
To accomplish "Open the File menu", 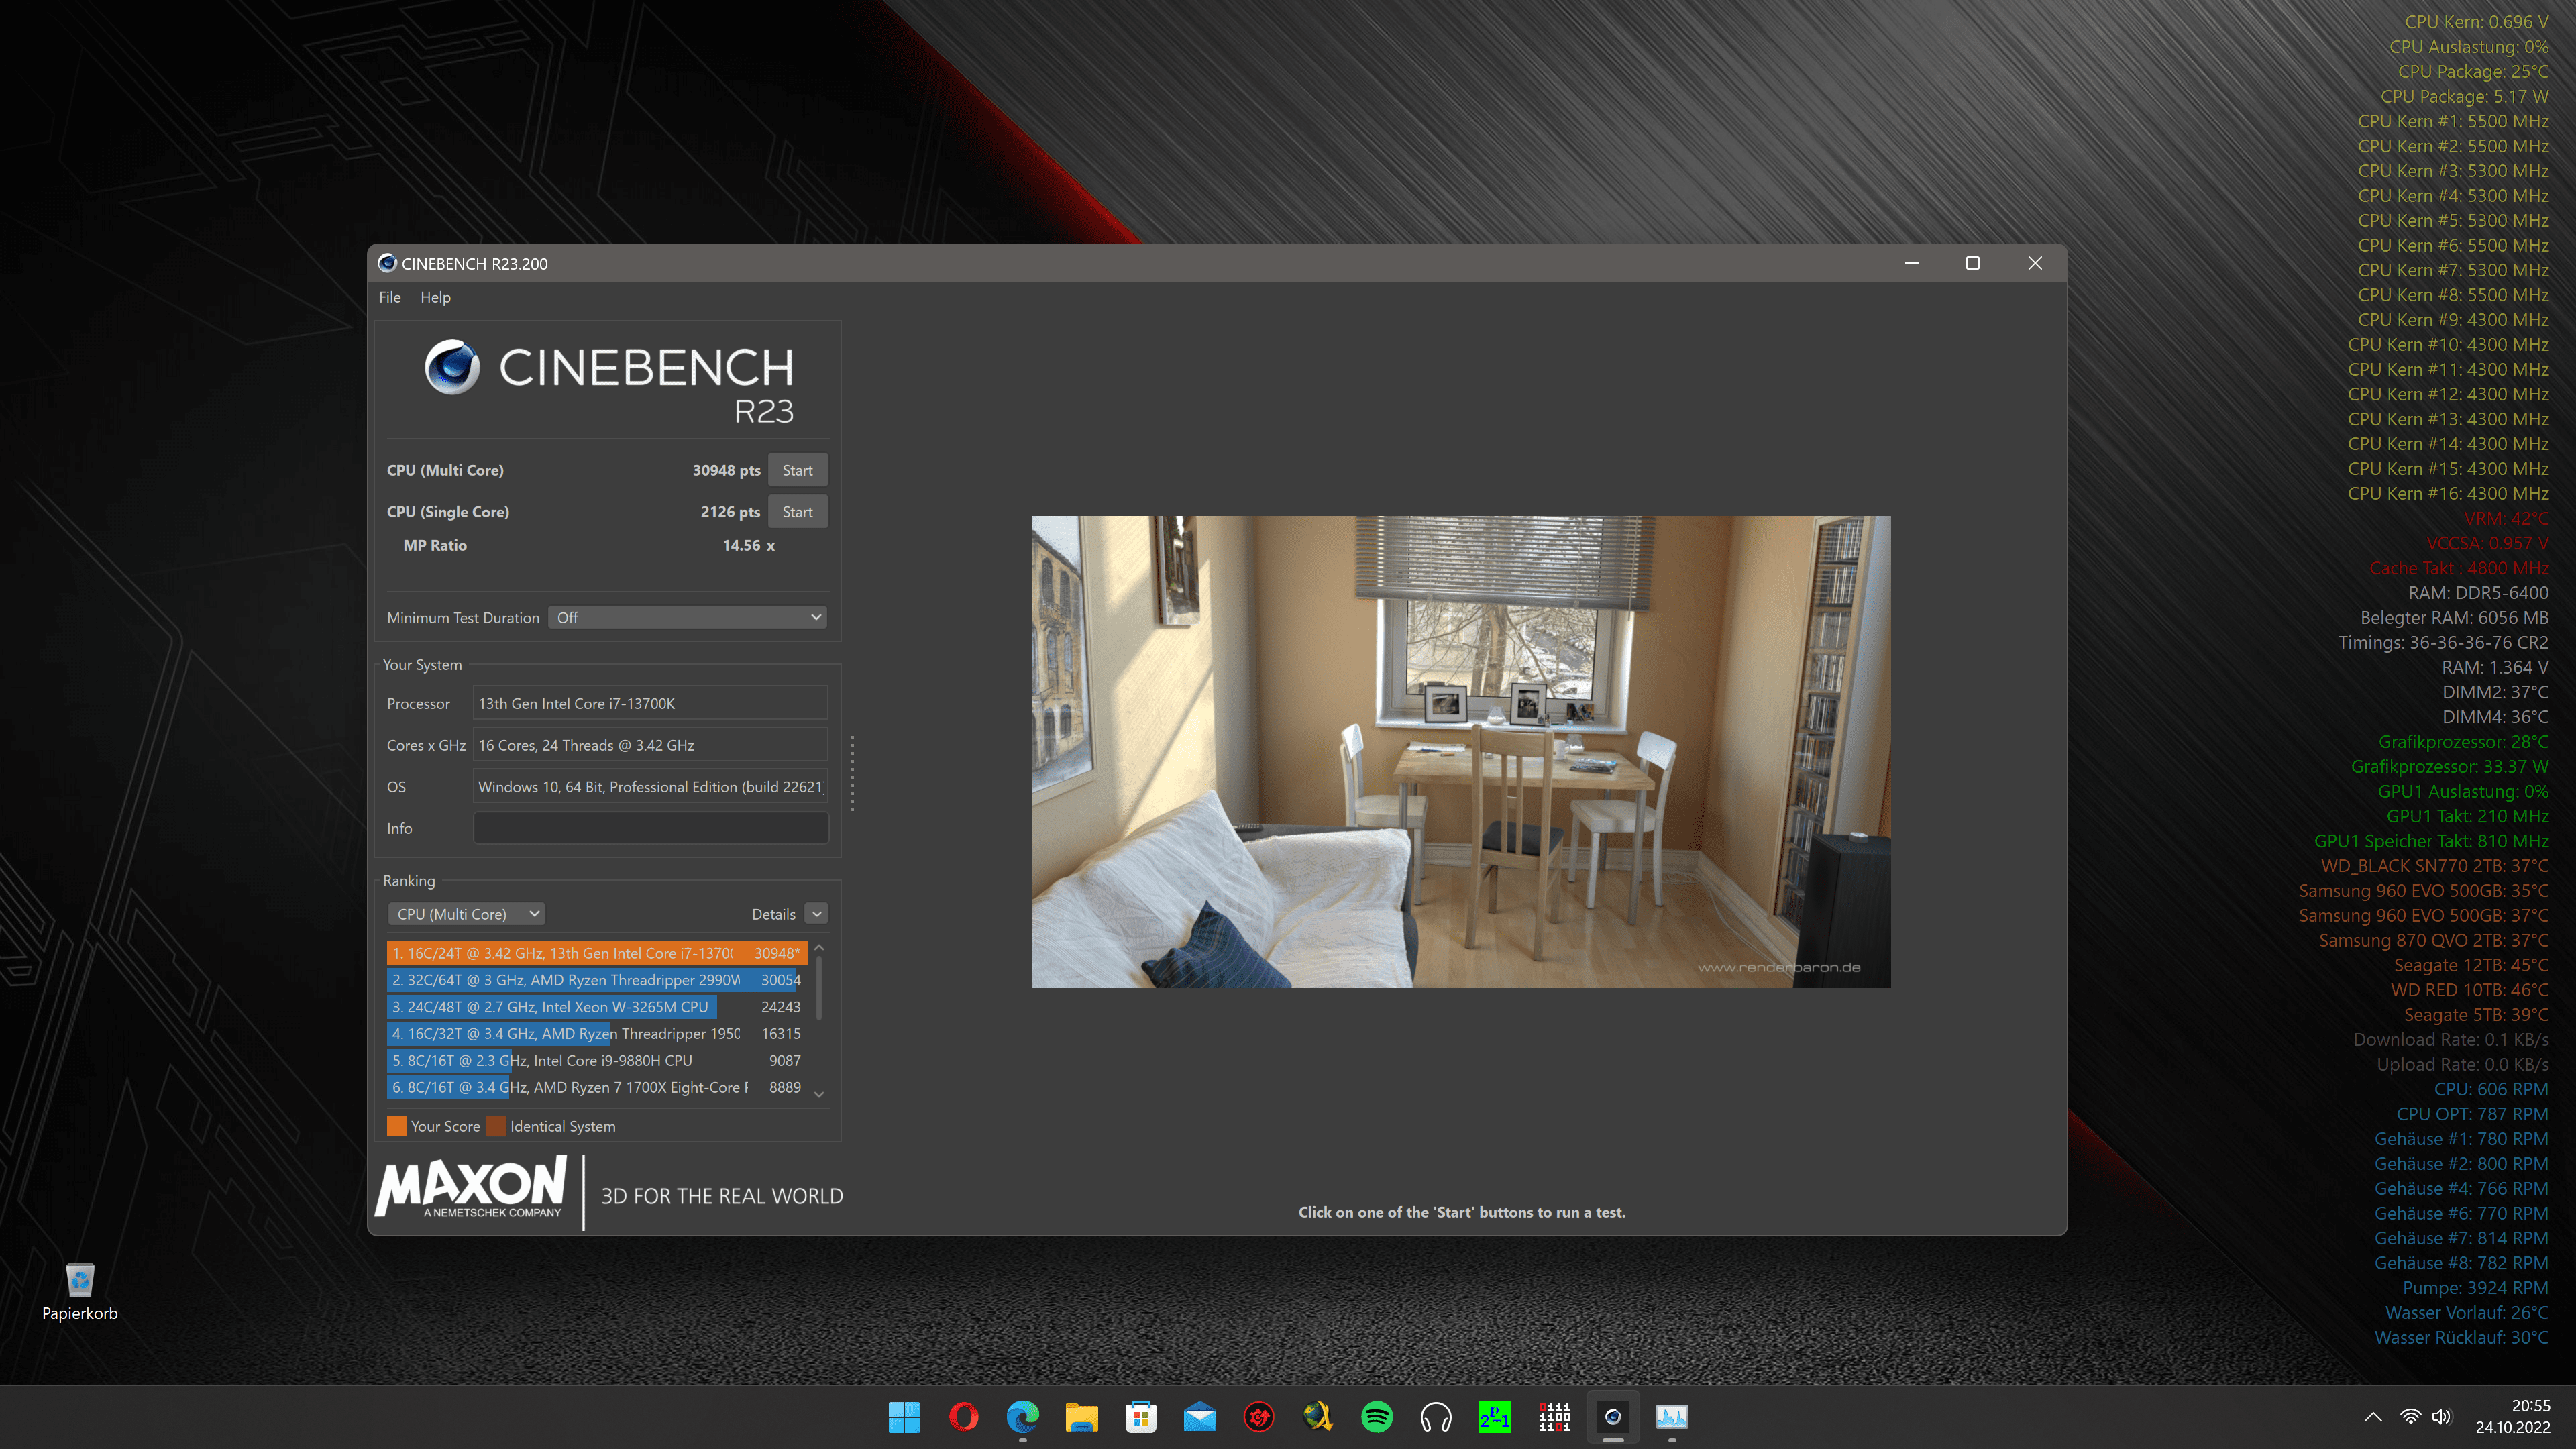I will point(389,297).
